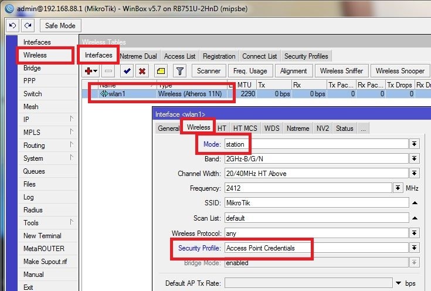431x291 pixels.
Task: Enable interface with blue checkmark icon
Action: (x=127, y=71)
